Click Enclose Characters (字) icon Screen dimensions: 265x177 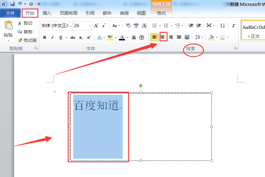point(142,37)
